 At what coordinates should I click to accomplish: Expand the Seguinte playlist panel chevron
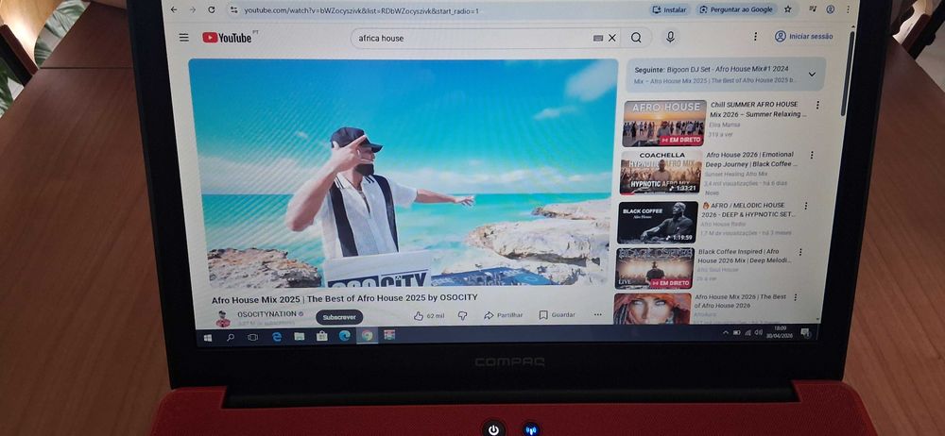pos(812,74)
